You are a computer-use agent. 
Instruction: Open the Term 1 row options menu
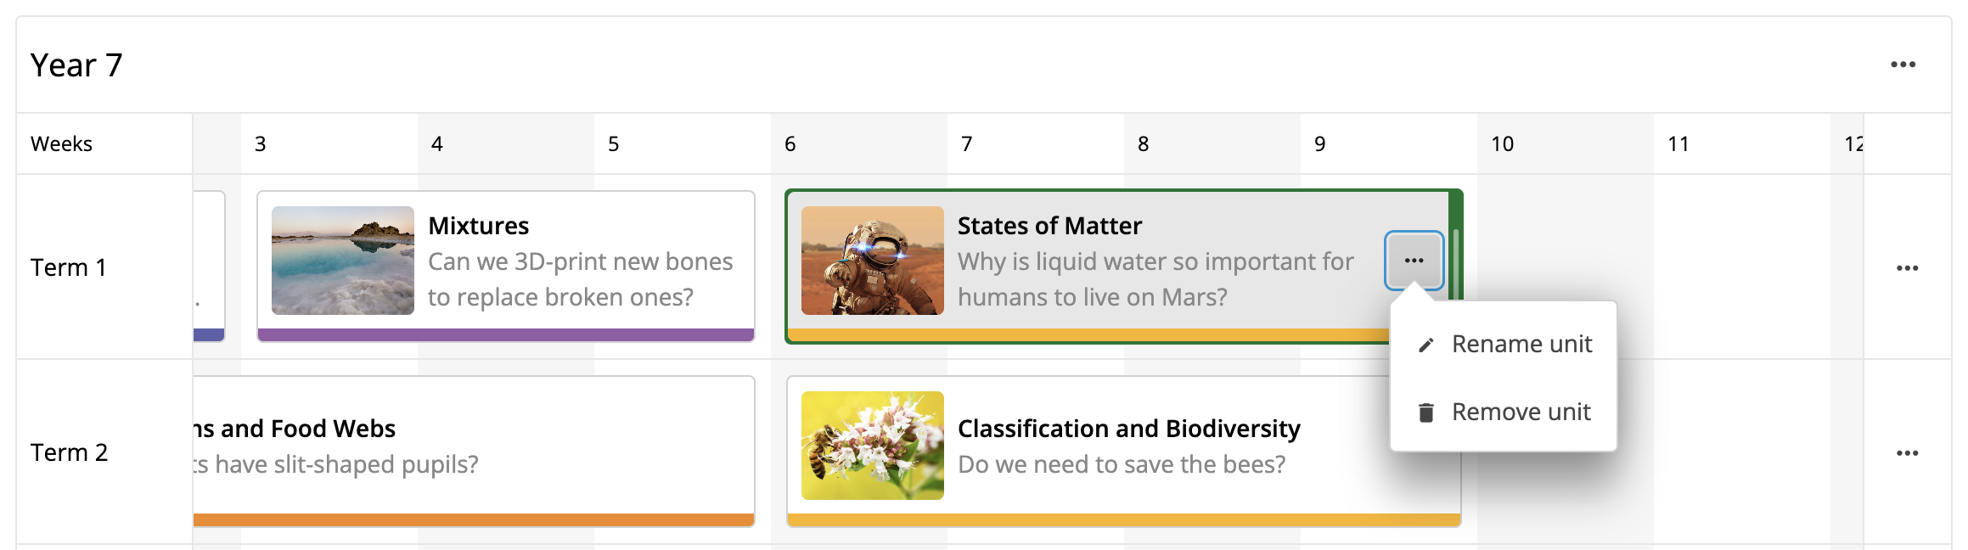coord(1907,268)
